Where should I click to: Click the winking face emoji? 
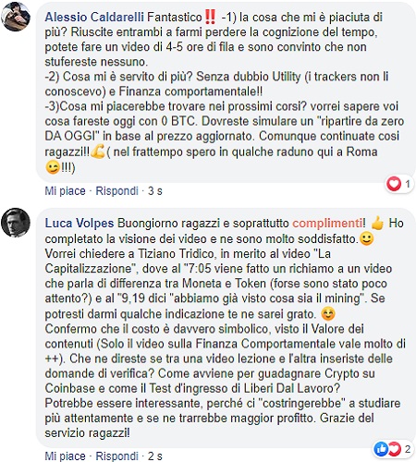point(53,167)
